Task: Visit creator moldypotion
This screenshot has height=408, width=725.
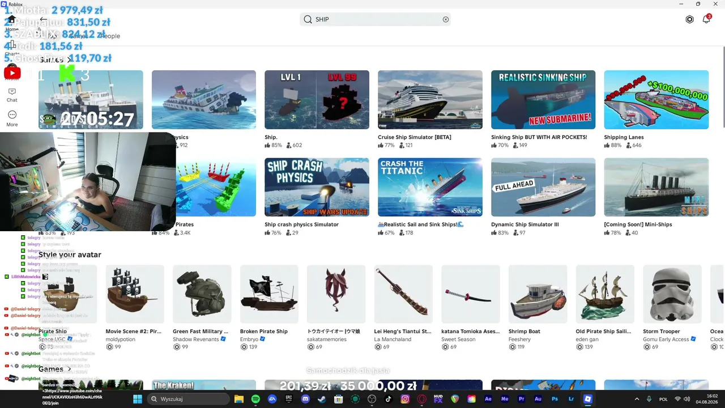Action: (x=122, y=339)
